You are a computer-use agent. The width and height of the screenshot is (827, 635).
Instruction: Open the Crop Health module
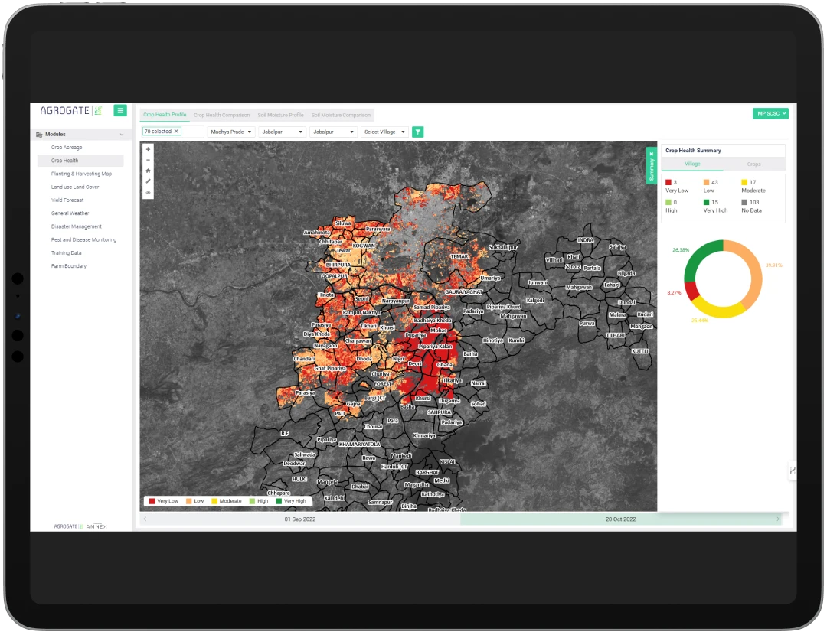click(x=64, y=161)
